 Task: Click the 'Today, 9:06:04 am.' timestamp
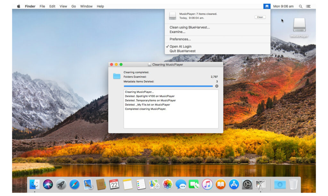pyautogui.click(x=192, y=18)
